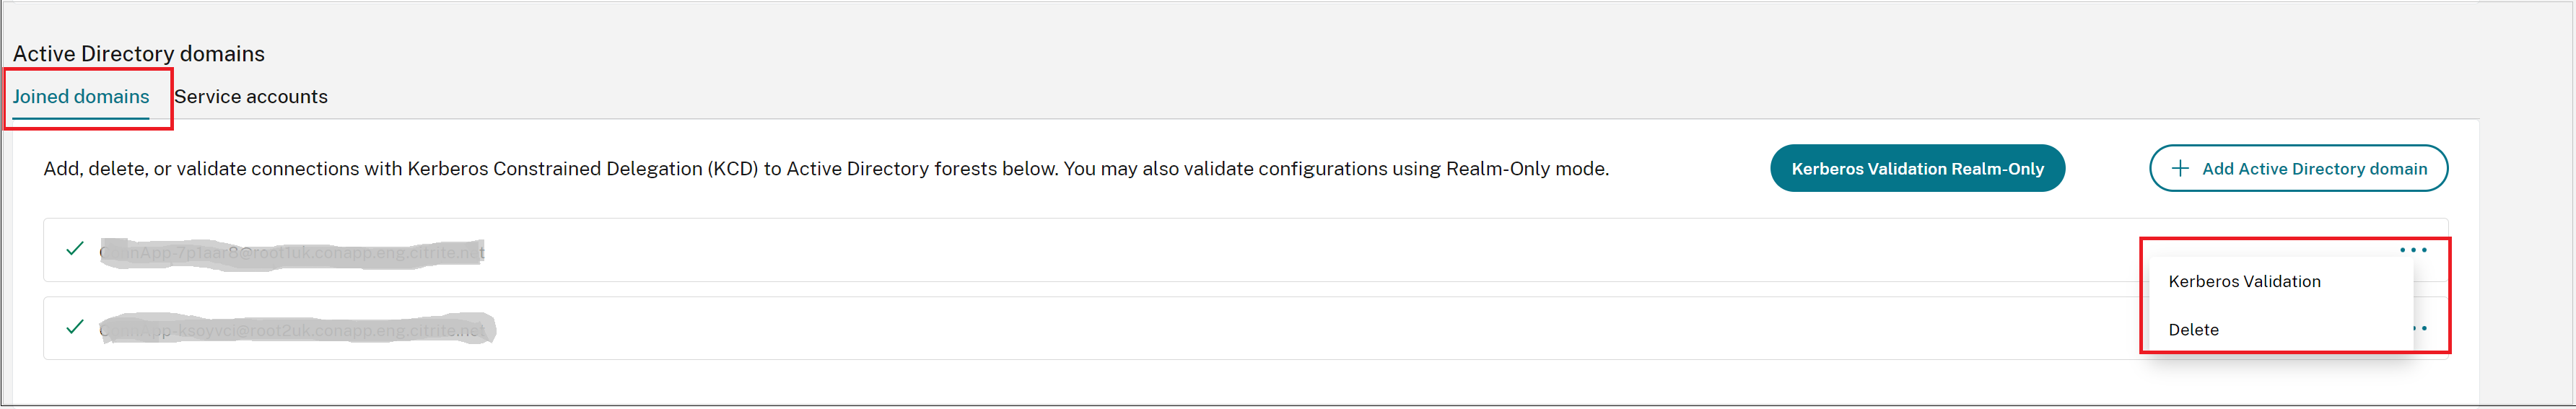
Task: Click the underline beneath Joined domains tab
Action: point(81,119)
